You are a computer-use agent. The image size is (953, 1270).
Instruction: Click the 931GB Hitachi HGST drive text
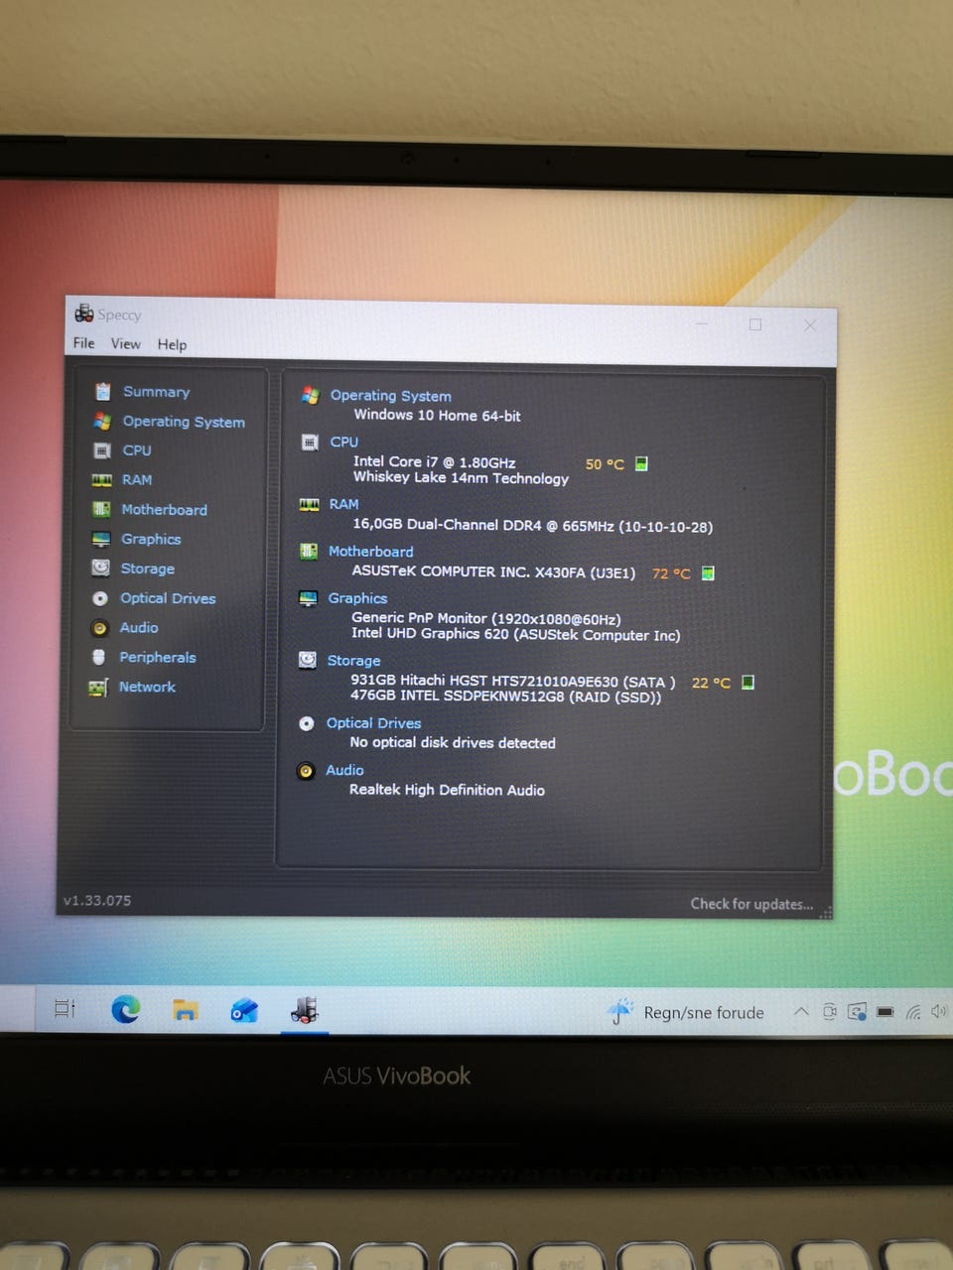click(x=513, y=682)
